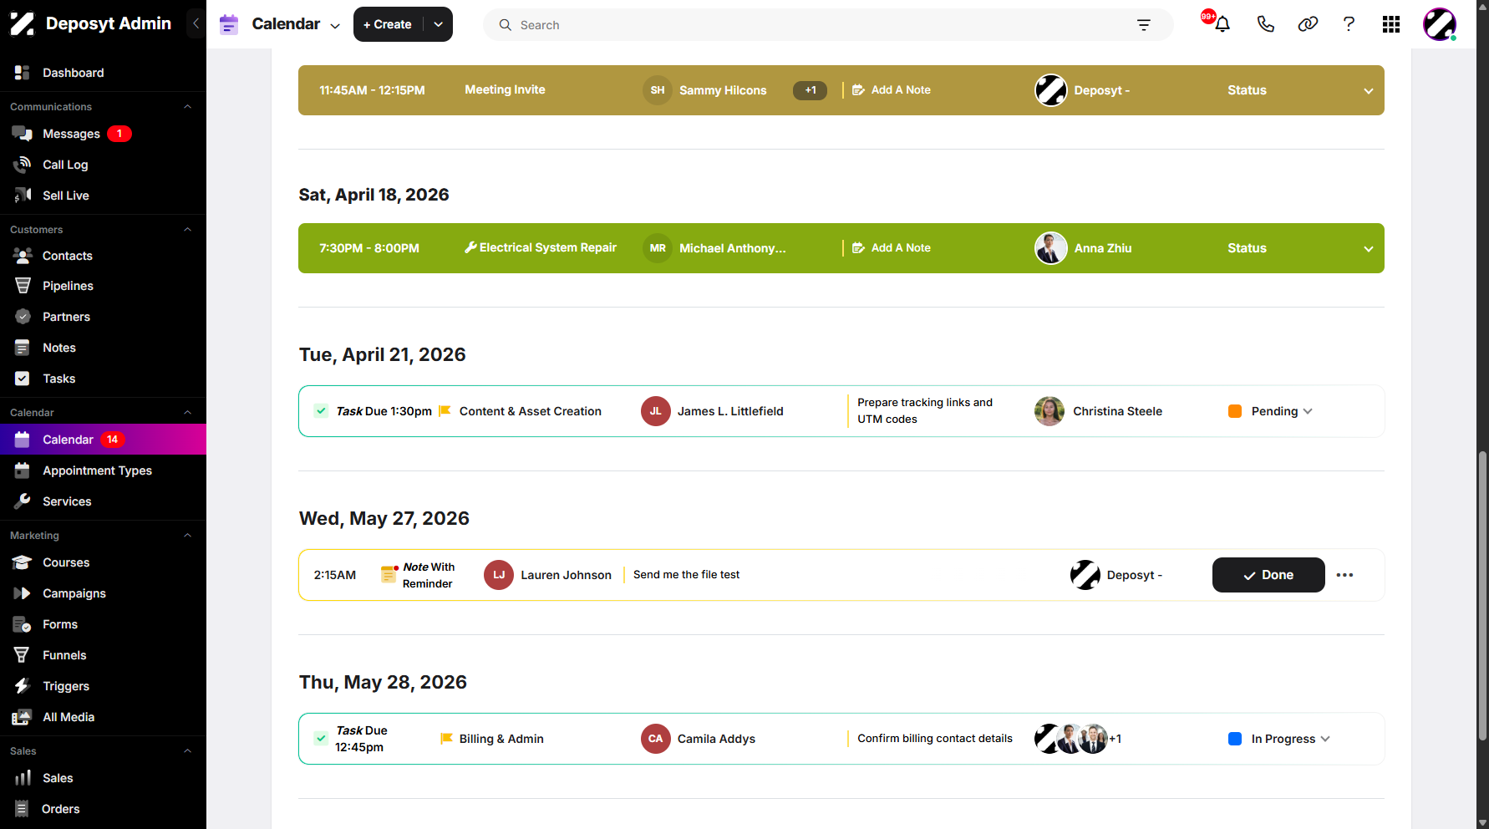Image resolution: width=1489 pixels, height=829 pixels.
Task: Click the blue In Progress color square
Action: (1235, 739)
